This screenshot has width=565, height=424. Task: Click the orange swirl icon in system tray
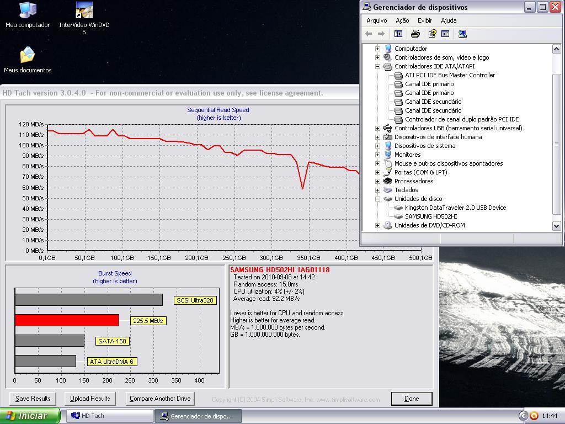(534, 416)
